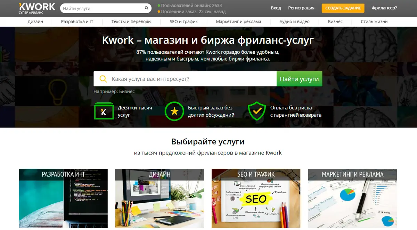Click the 'Десятки тысяч услуг' text
Image resolution: width=417 pixels, height=230 pixels.
coord(135,111)
